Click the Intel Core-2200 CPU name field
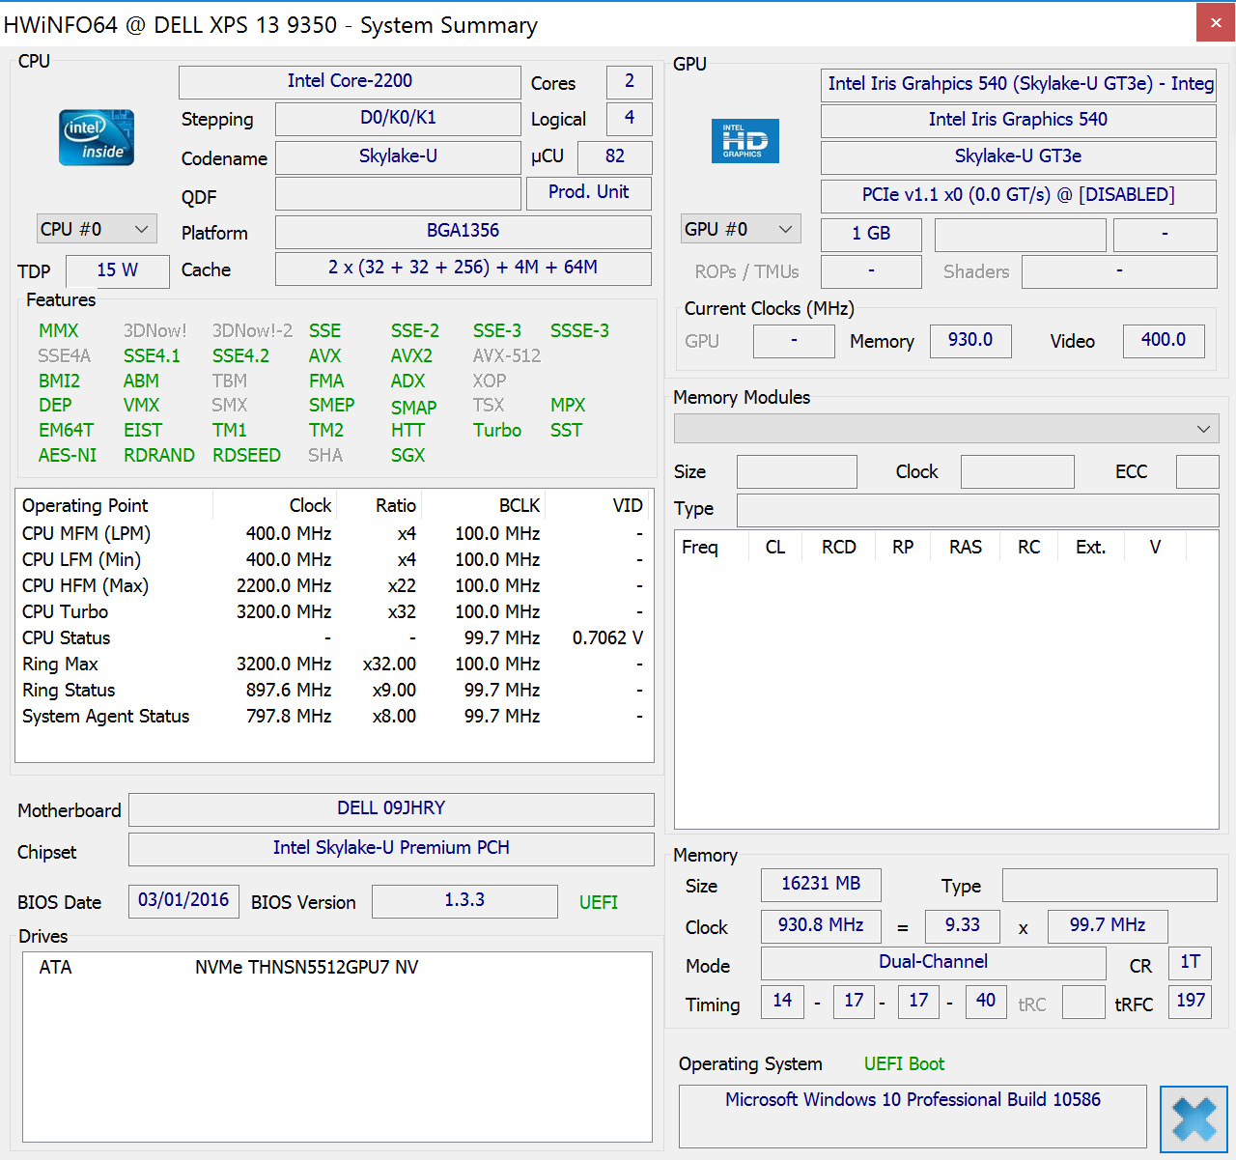The width and height of the screenshot is (1236, 1160). point(350,81)
